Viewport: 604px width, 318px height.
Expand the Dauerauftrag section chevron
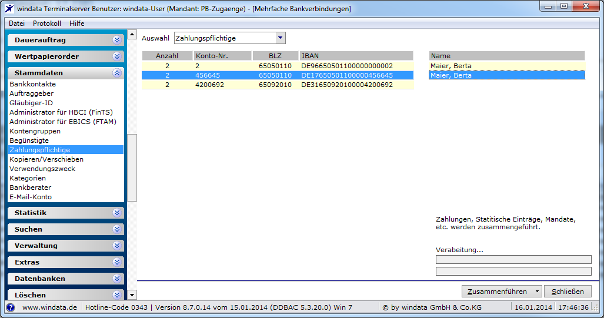coord(116,40)
